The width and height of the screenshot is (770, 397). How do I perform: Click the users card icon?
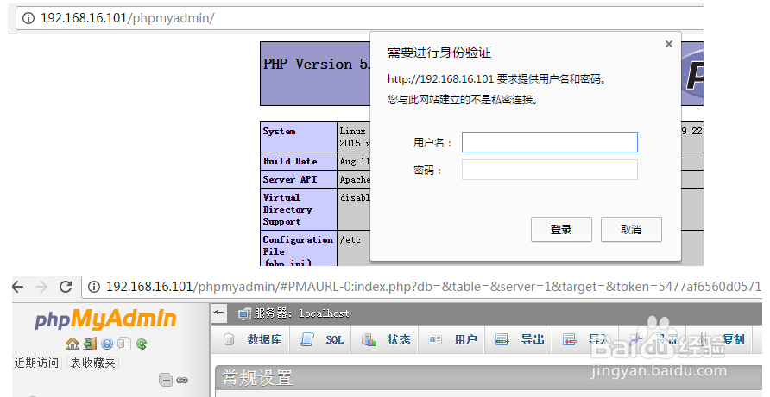[x=435, y=339]
